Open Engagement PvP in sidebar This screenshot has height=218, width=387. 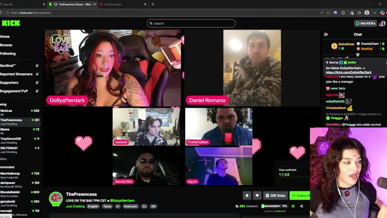click(14, 91)
